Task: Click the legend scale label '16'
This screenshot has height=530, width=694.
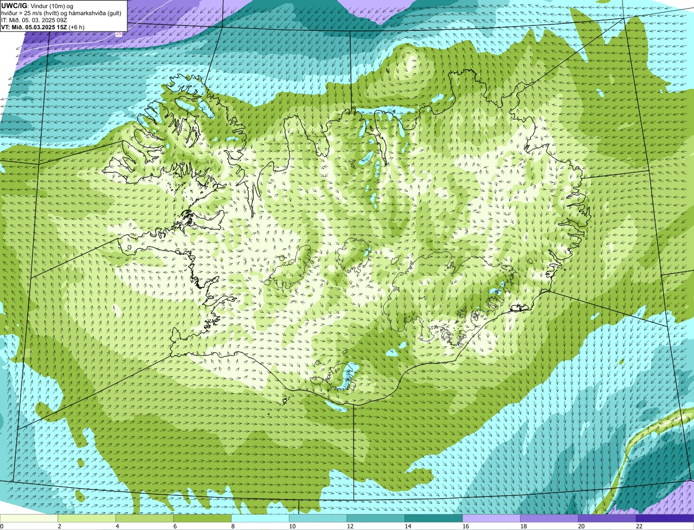Action: 466,526
